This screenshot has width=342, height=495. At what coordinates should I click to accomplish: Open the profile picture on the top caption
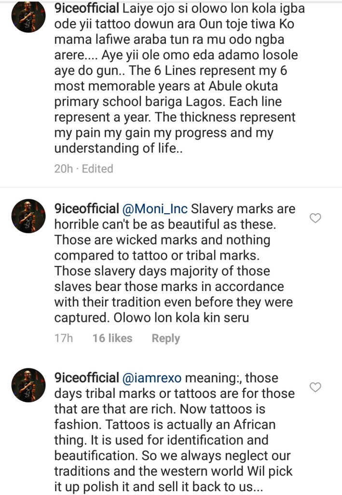(28, 16)
